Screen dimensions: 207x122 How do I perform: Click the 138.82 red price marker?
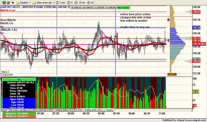[x=195, y=12]
